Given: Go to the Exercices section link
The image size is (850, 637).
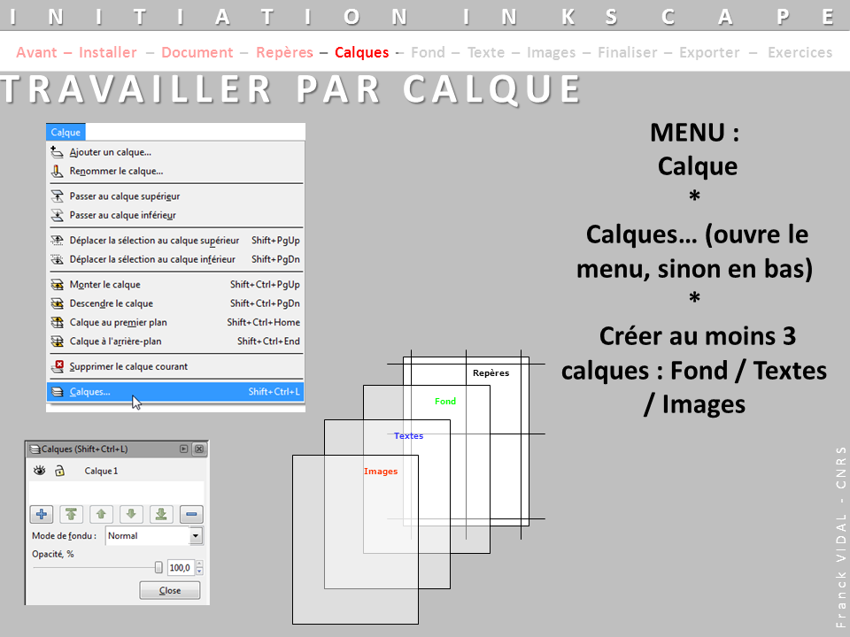Looking at the screenshot, I should [800, 52].
